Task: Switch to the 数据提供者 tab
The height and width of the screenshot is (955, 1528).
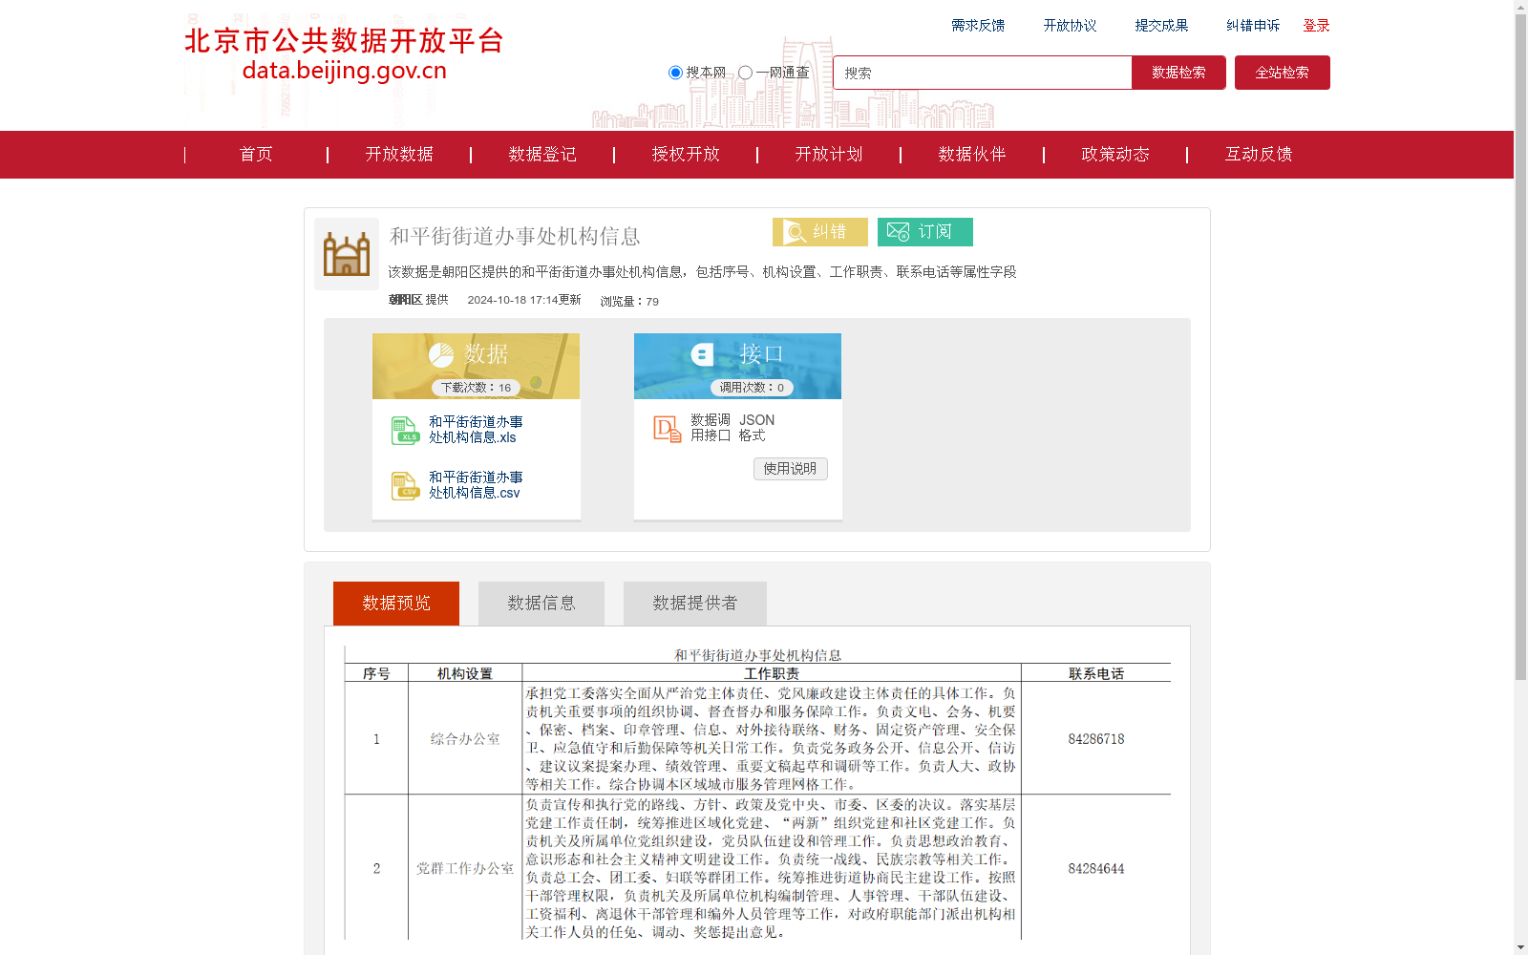Action: coord(695,604)
